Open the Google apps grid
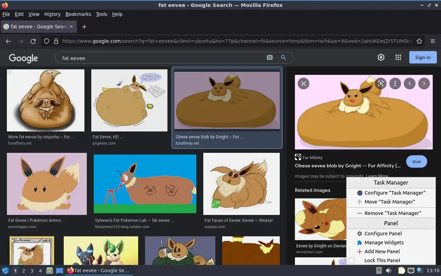Screen dimensions: 441x276 [x=398, y=57]
